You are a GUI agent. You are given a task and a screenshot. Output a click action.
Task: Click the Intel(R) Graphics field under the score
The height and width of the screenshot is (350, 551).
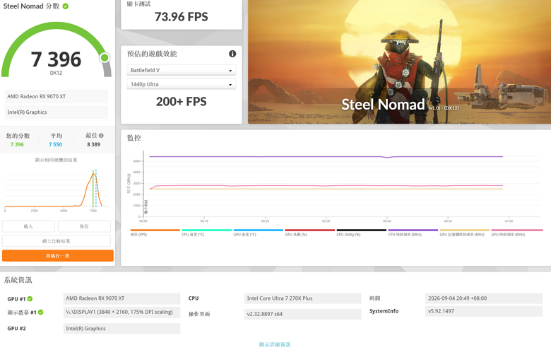coord(57,112)
